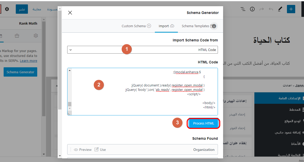
Task: Open the list view outline icon
Action: [x=243, y=9]
